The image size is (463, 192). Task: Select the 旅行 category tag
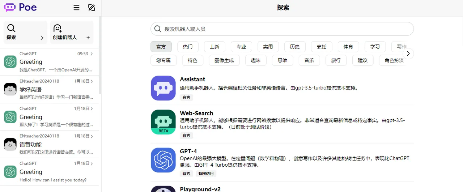point(336,60)
